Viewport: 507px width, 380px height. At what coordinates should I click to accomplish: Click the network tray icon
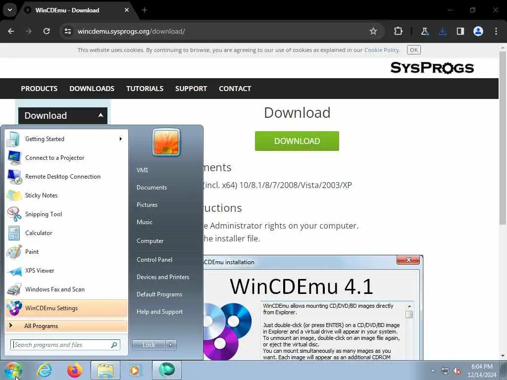tap(445, 371)
